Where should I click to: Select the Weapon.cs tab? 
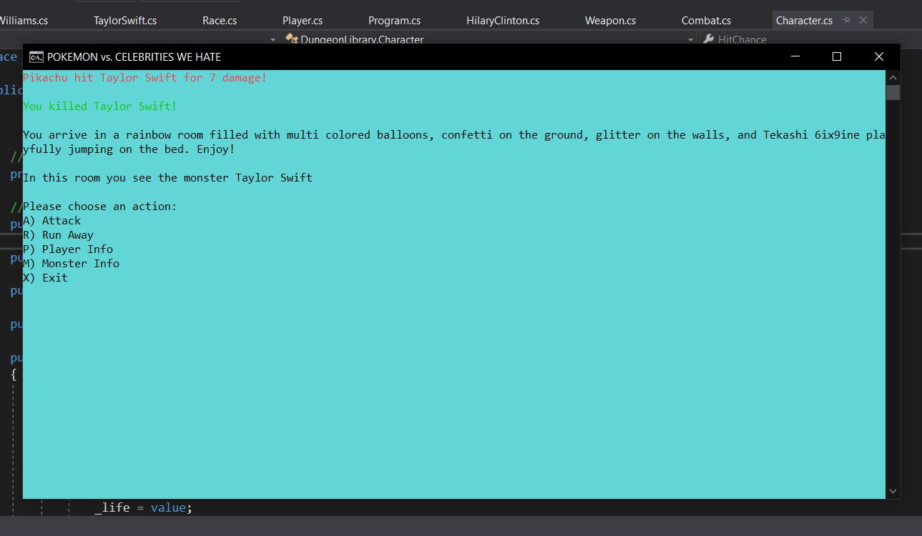[x=610, y=21]
